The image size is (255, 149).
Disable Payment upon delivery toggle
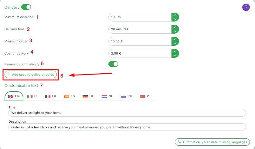tap(113, 64)
